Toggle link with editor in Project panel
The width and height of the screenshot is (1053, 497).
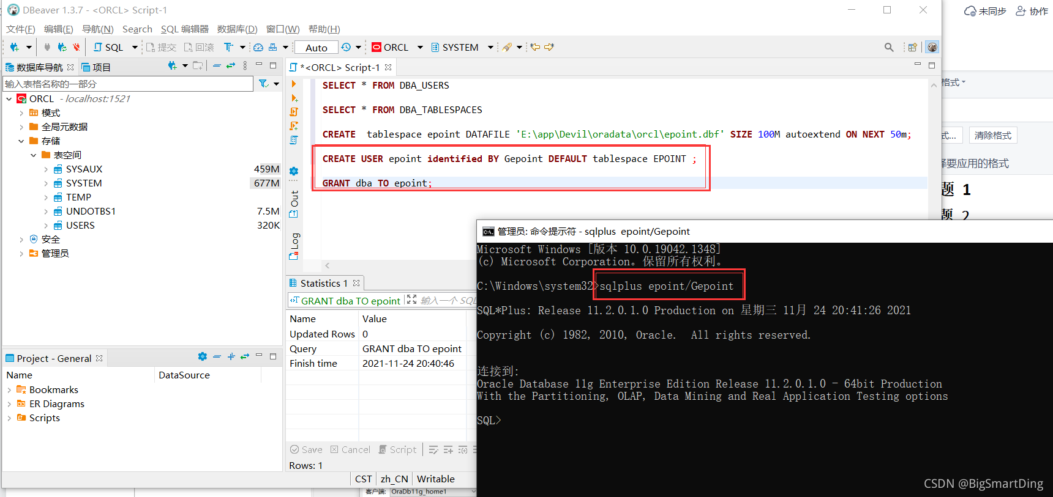pyautogui.click(x=245, y=356)
